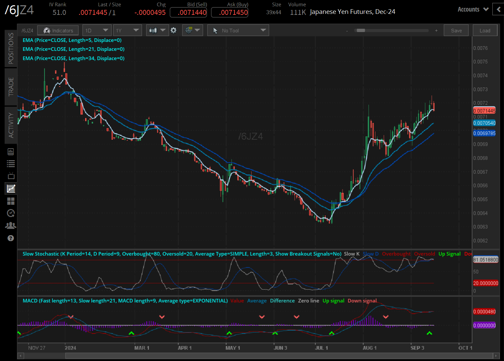
Task: Switch to the POSITIONS tab
Action: click(x=11, y=48)
